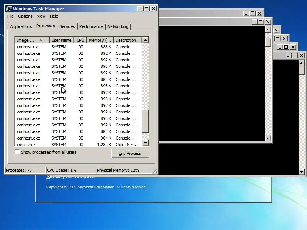Viewport: 307px width, 230px height.
Task: Click the frontmost console window's scrollbar thumb
Action: click(x=302, y=71)
